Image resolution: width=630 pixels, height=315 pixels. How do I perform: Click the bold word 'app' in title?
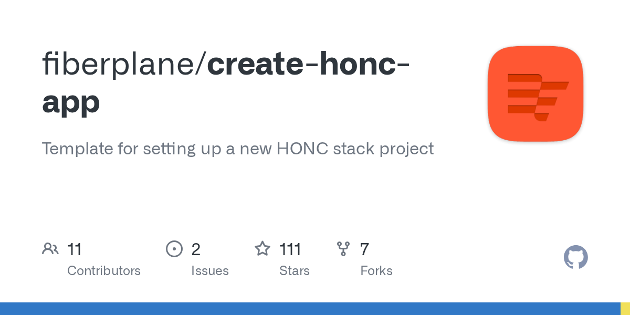[71, 102]
